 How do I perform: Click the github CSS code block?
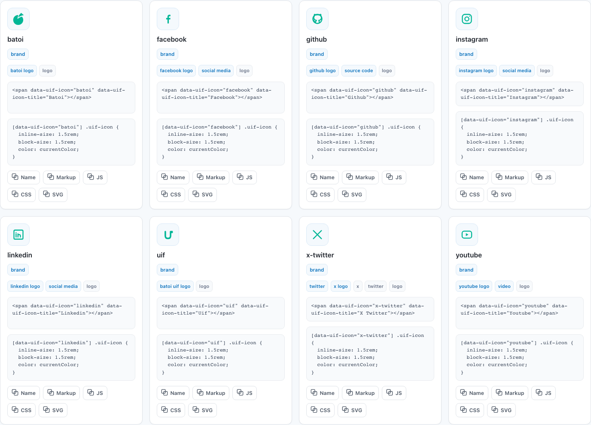(x=370, y=142)
